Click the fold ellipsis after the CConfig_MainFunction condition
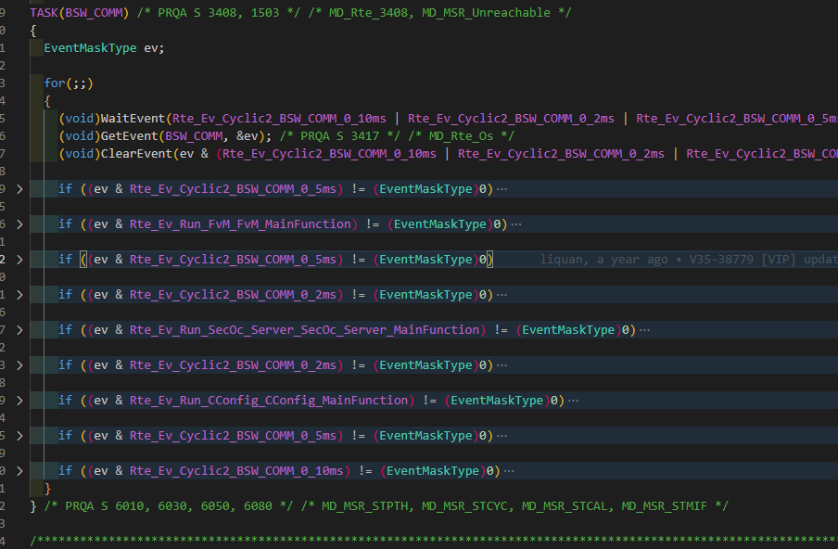 point(573,401)
